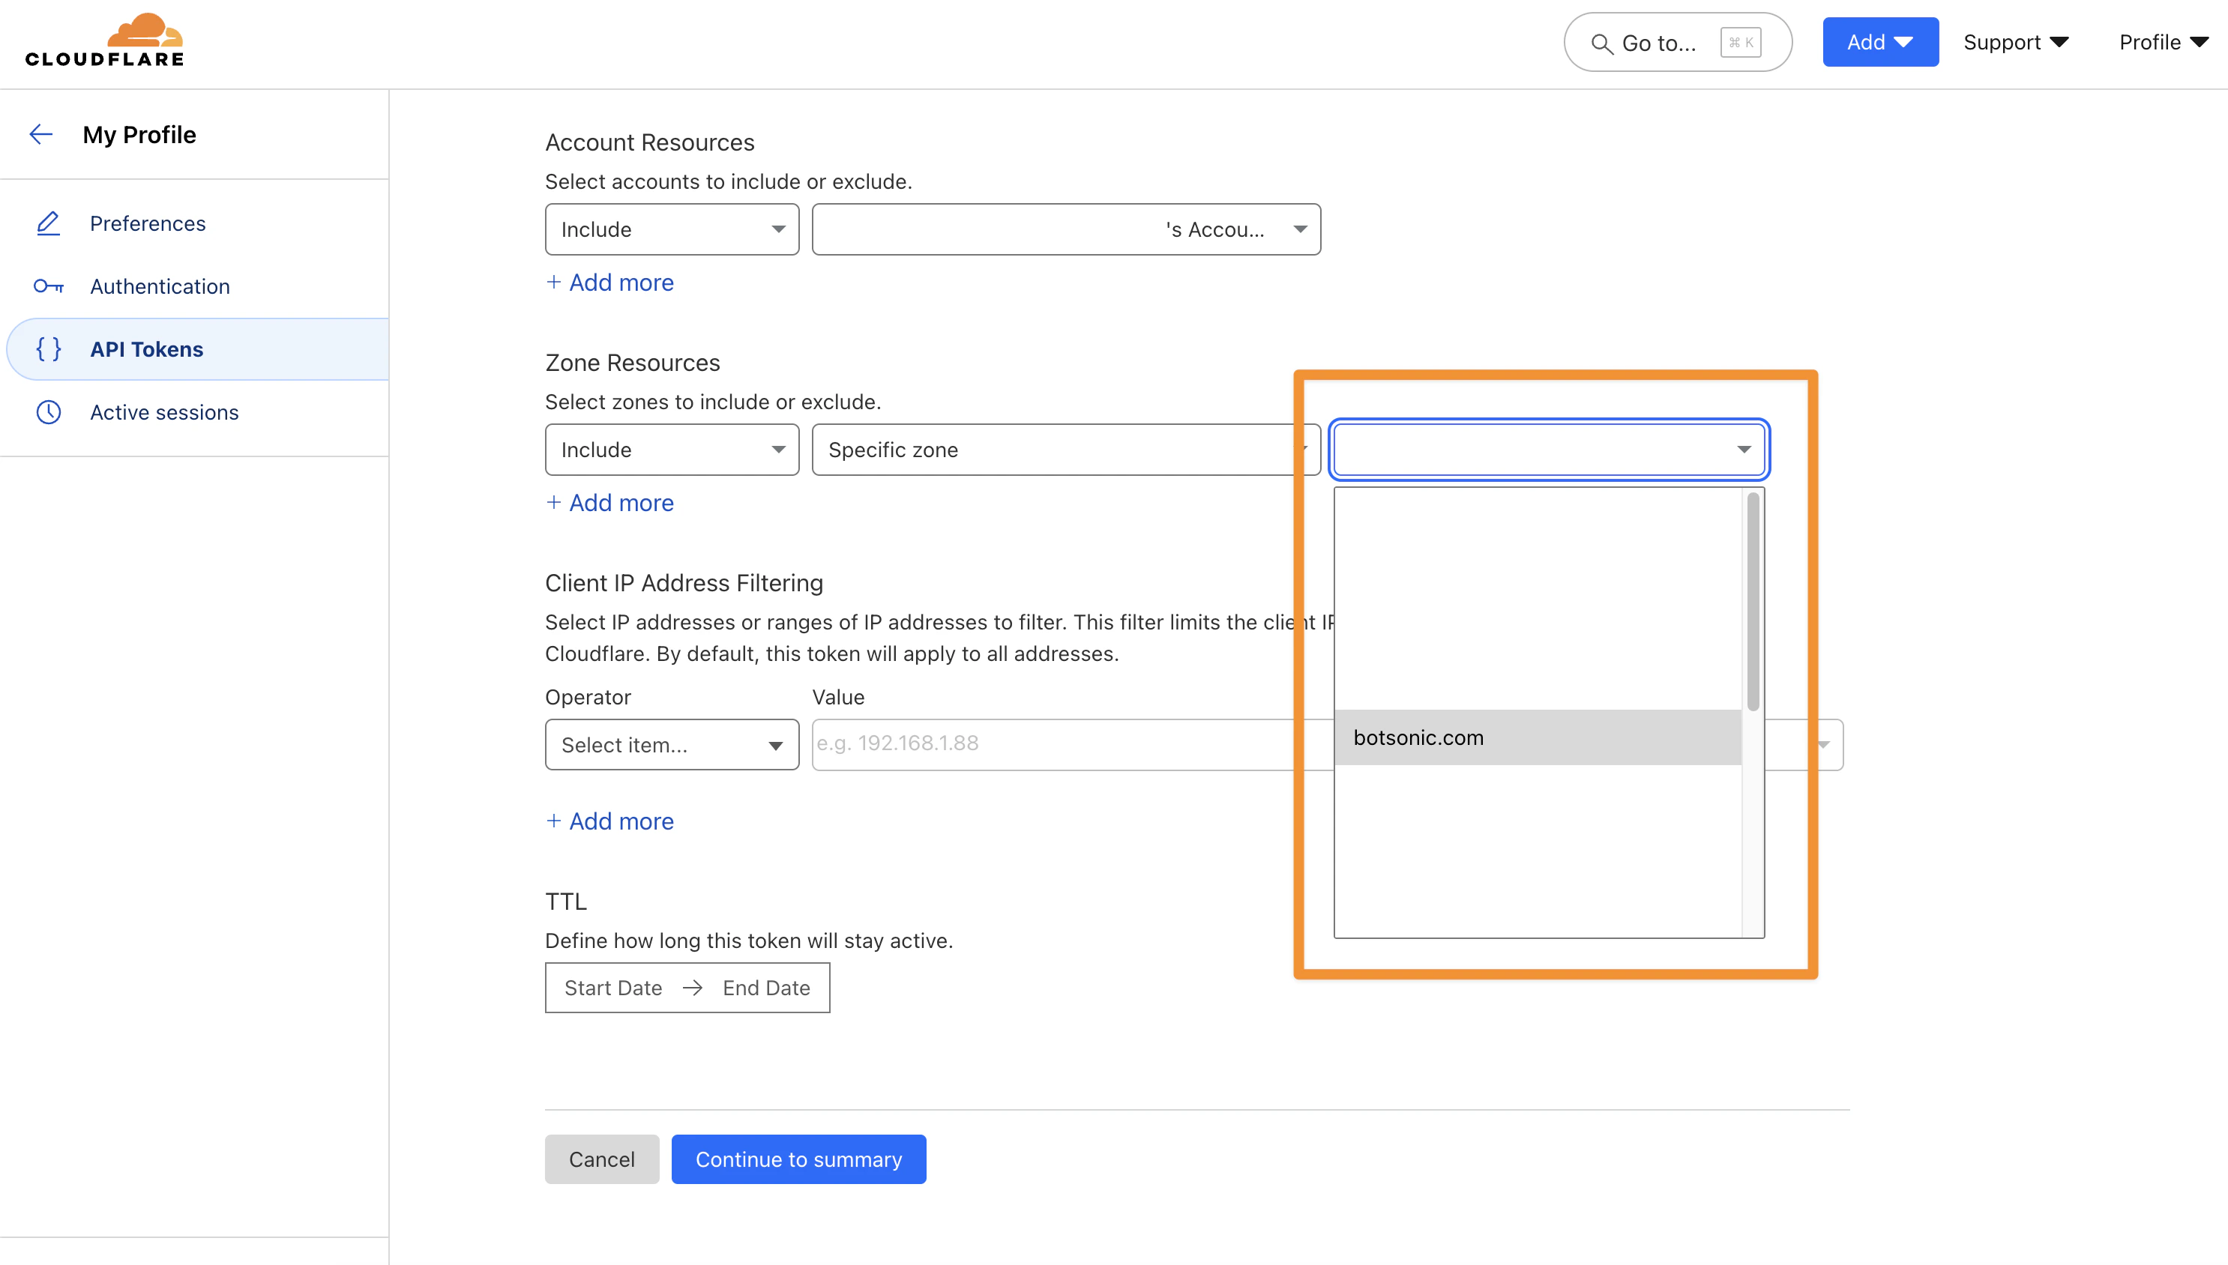Click the magnifier icon in Go to search
Screen dimensions: 2228x1265
1601,43
